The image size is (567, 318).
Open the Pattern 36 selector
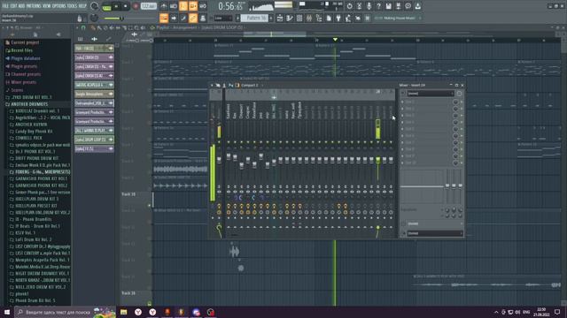tap(254, 18)
